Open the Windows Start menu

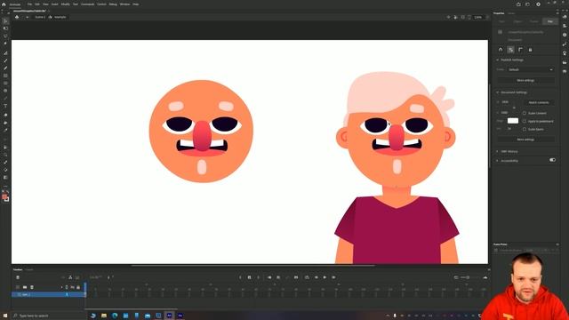[5, 316]
